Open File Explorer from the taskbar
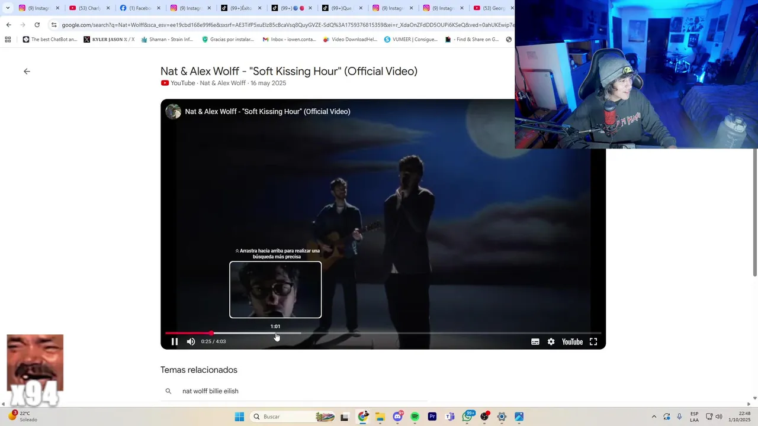 (380, 417)
